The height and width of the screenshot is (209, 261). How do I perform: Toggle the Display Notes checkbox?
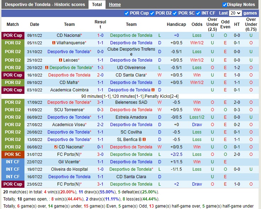[225, 5]
